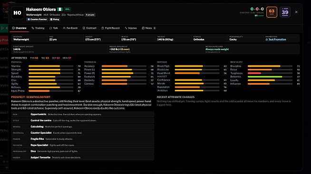Open the Fight Record tab
311x174 pixels.
(x=110, y=28)
